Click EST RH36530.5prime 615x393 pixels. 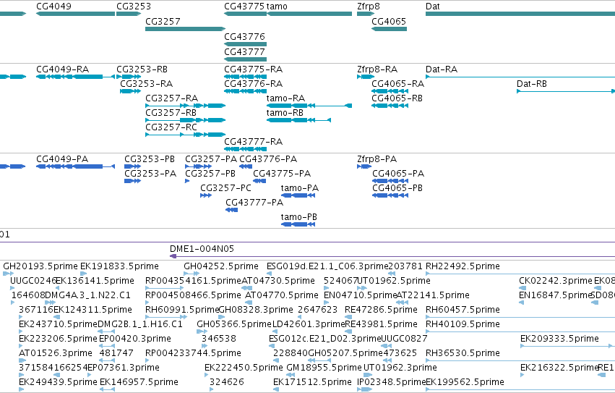520,360
